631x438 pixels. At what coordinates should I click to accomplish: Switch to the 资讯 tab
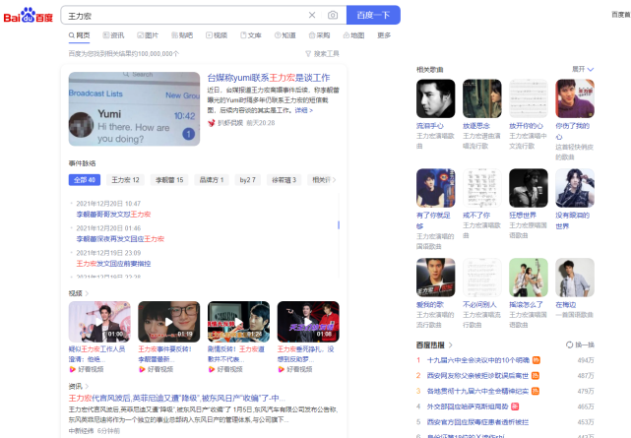click(113, 35)
